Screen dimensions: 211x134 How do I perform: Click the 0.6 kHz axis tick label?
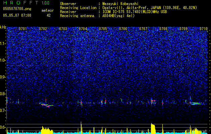tap(3, 127)
